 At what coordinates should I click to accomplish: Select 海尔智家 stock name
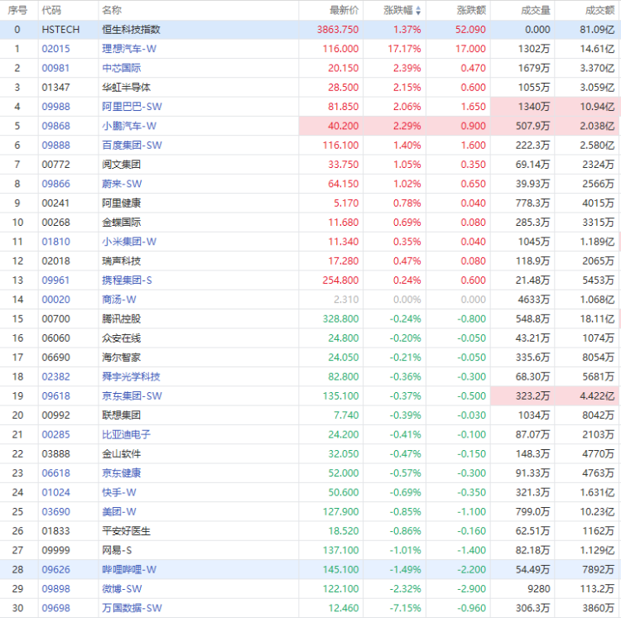[121, 357]
